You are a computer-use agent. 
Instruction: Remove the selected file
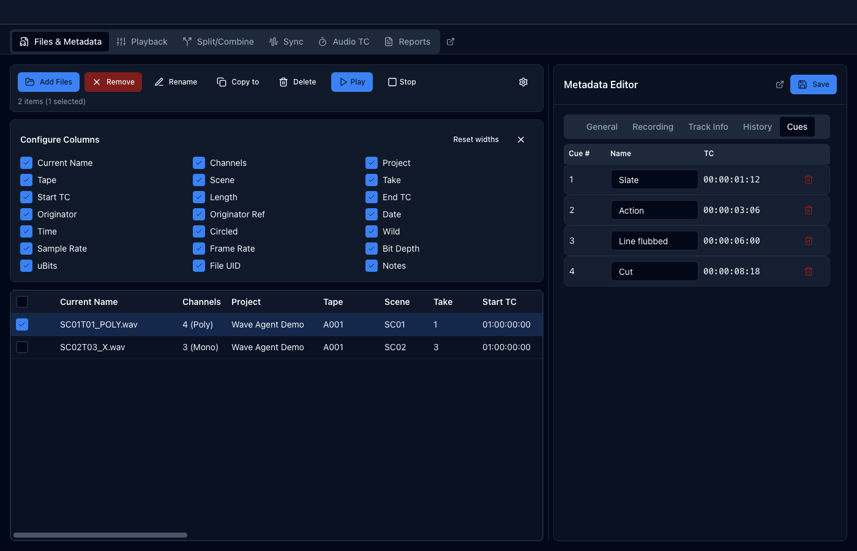coord(113,82)
